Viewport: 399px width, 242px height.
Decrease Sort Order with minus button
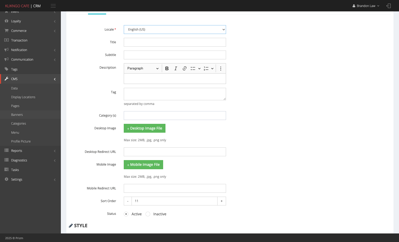(x=128, y=201)
